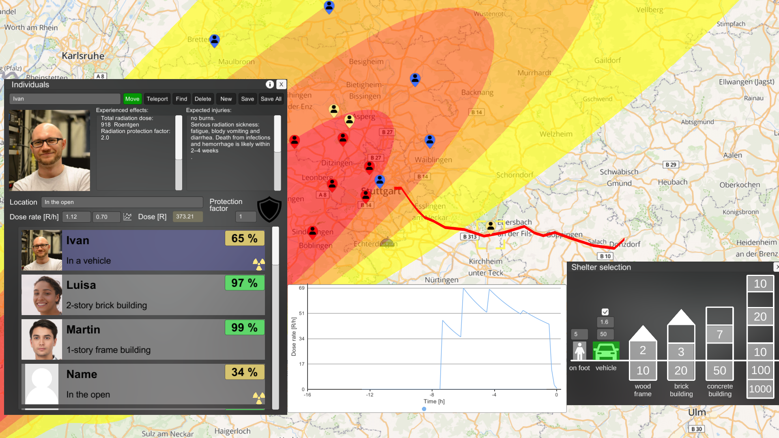Select the yellow marker near Asperg
Viewport: 779px width, 438px height.
(x=349, y=120)
